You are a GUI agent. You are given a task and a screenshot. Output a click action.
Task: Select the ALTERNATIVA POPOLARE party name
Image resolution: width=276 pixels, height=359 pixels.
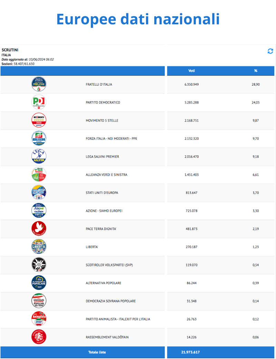103,283
